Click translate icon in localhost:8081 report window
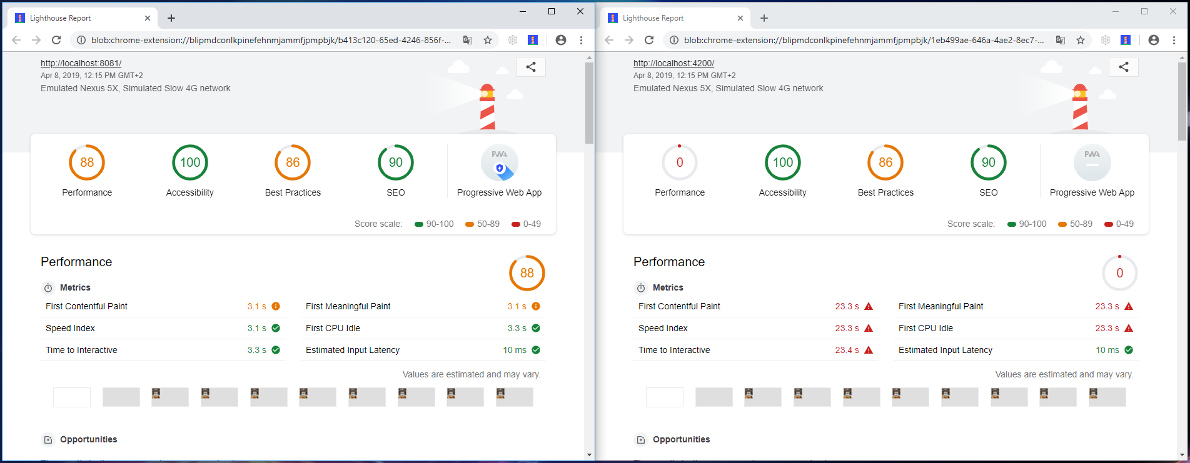The width and height of the screenshot is (1190, 463). pyautogui.click(x=467, y=40)
